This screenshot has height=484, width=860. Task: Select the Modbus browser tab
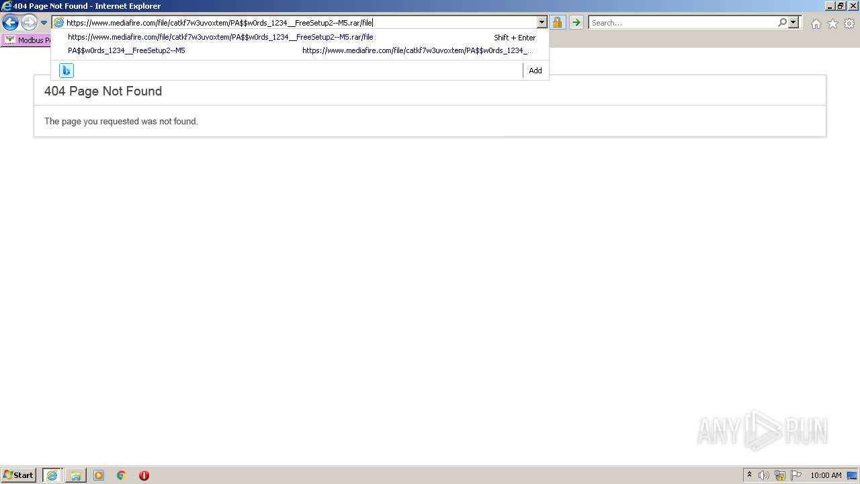pyautogui.click(x=27, y=40)
